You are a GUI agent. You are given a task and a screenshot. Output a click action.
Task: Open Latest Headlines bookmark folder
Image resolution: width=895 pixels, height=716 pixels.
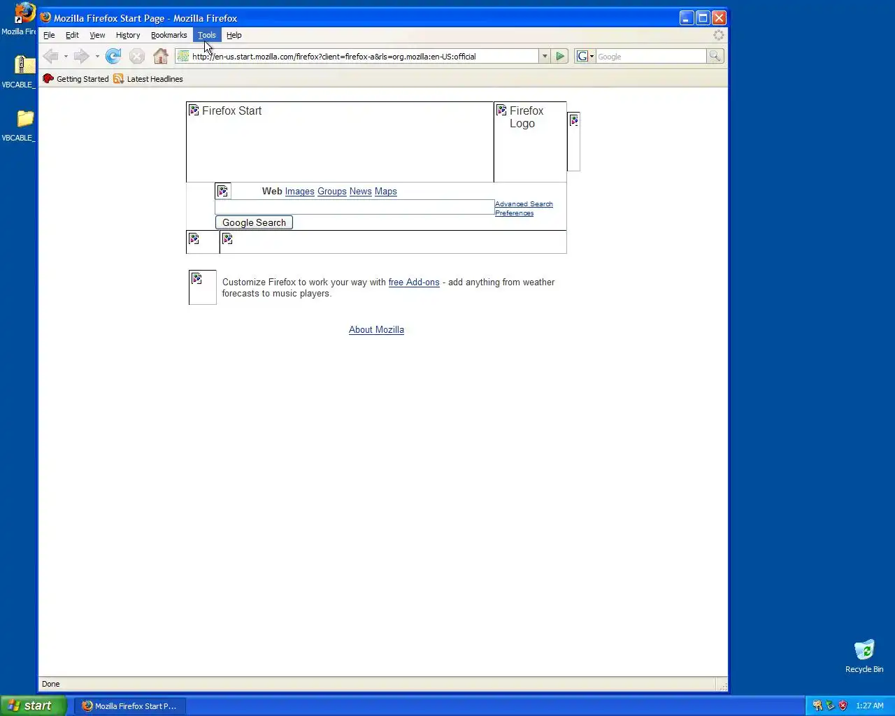point(148,79)
